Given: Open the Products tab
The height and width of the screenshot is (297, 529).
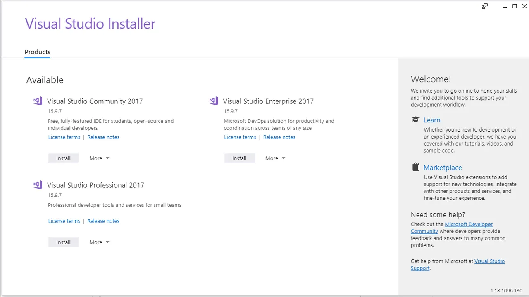Looking at the screenshot, I should [37, 52].
